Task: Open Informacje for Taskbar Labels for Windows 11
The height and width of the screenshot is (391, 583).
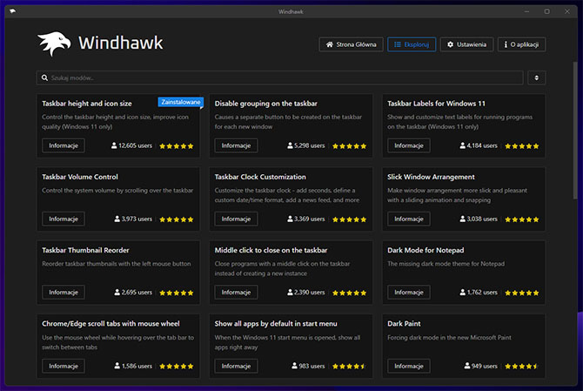Action: tap(409, 145)
